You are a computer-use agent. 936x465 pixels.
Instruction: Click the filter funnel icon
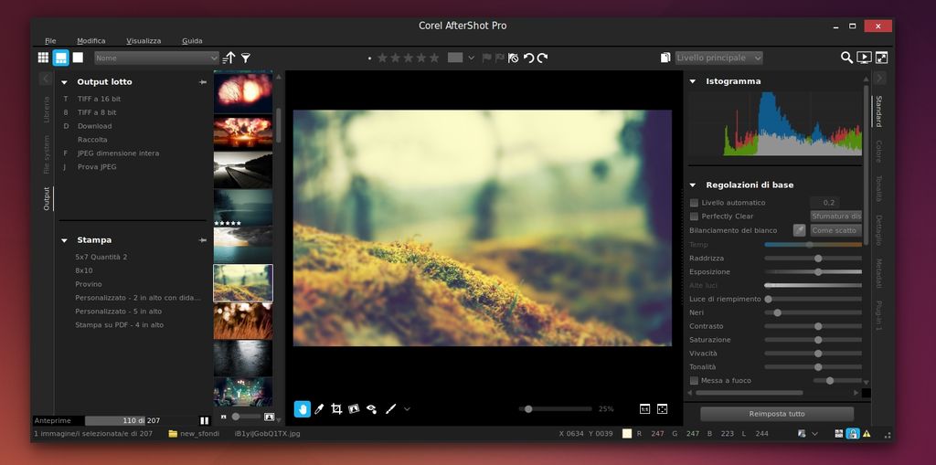tap(245, 58)
